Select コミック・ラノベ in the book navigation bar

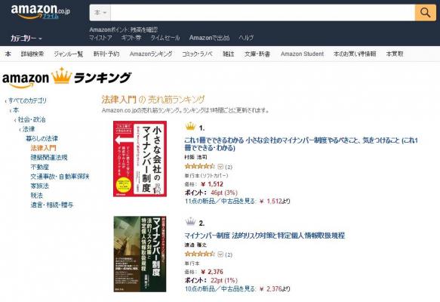(197, 54)
